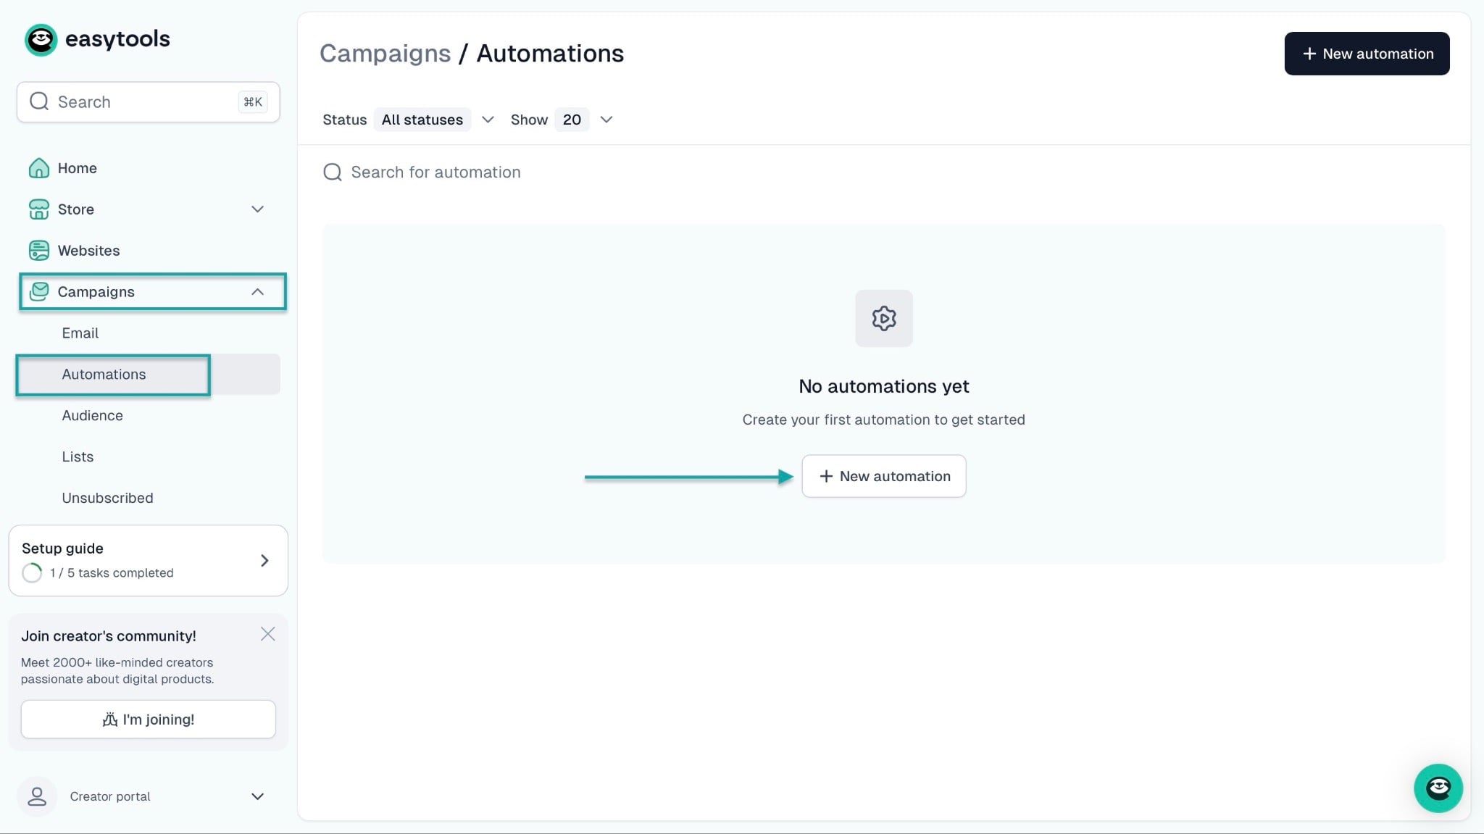The image size is (1484, 834).
Task: Click the outlined New automation button in empty state
Action: click(884, 476)
